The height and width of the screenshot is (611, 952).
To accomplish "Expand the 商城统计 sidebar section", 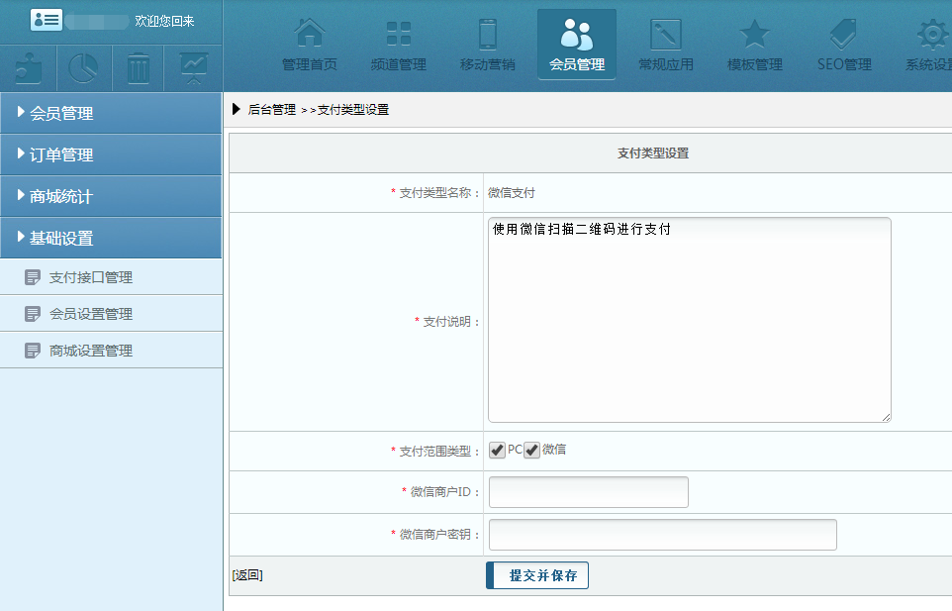I will (111, 196).
